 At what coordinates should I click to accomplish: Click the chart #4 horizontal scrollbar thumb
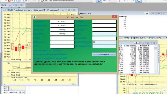pyautogui.click(x=73, y=84)
